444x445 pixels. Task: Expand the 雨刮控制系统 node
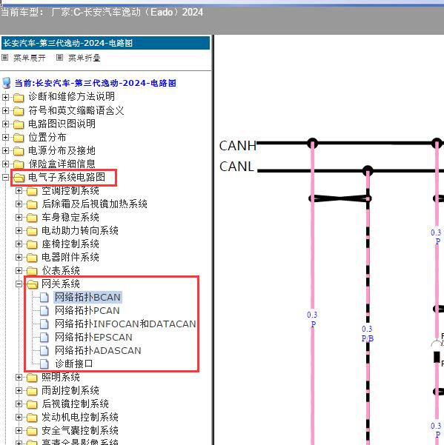[19, 390]
